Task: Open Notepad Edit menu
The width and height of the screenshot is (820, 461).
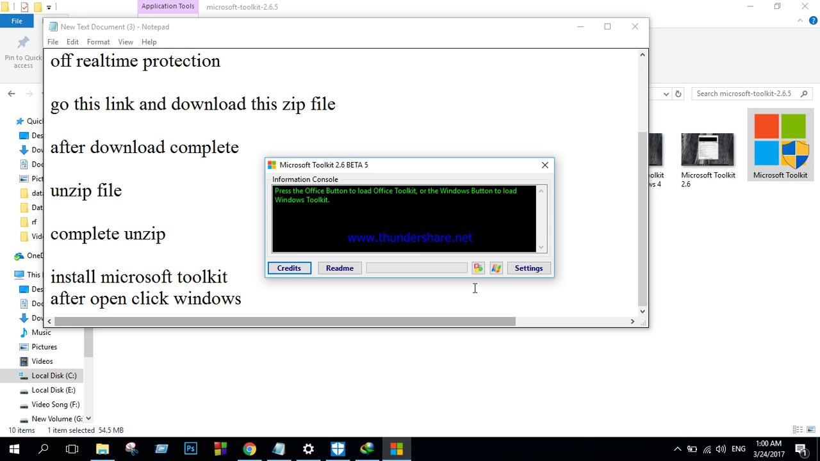Action: coord(72,42)
